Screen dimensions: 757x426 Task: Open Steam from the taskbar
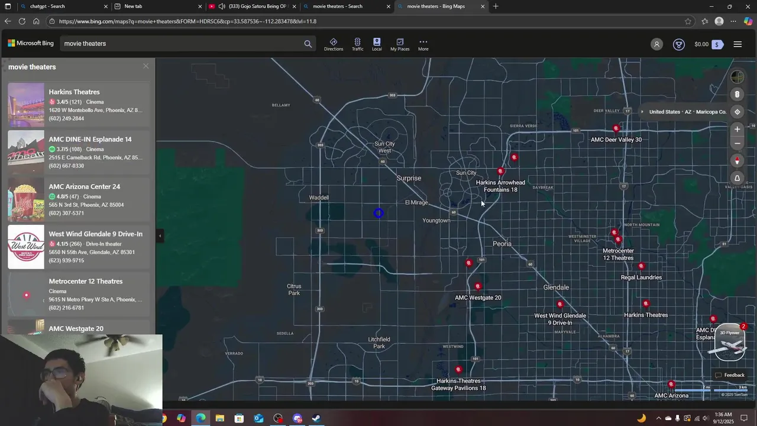pos(316,418)
